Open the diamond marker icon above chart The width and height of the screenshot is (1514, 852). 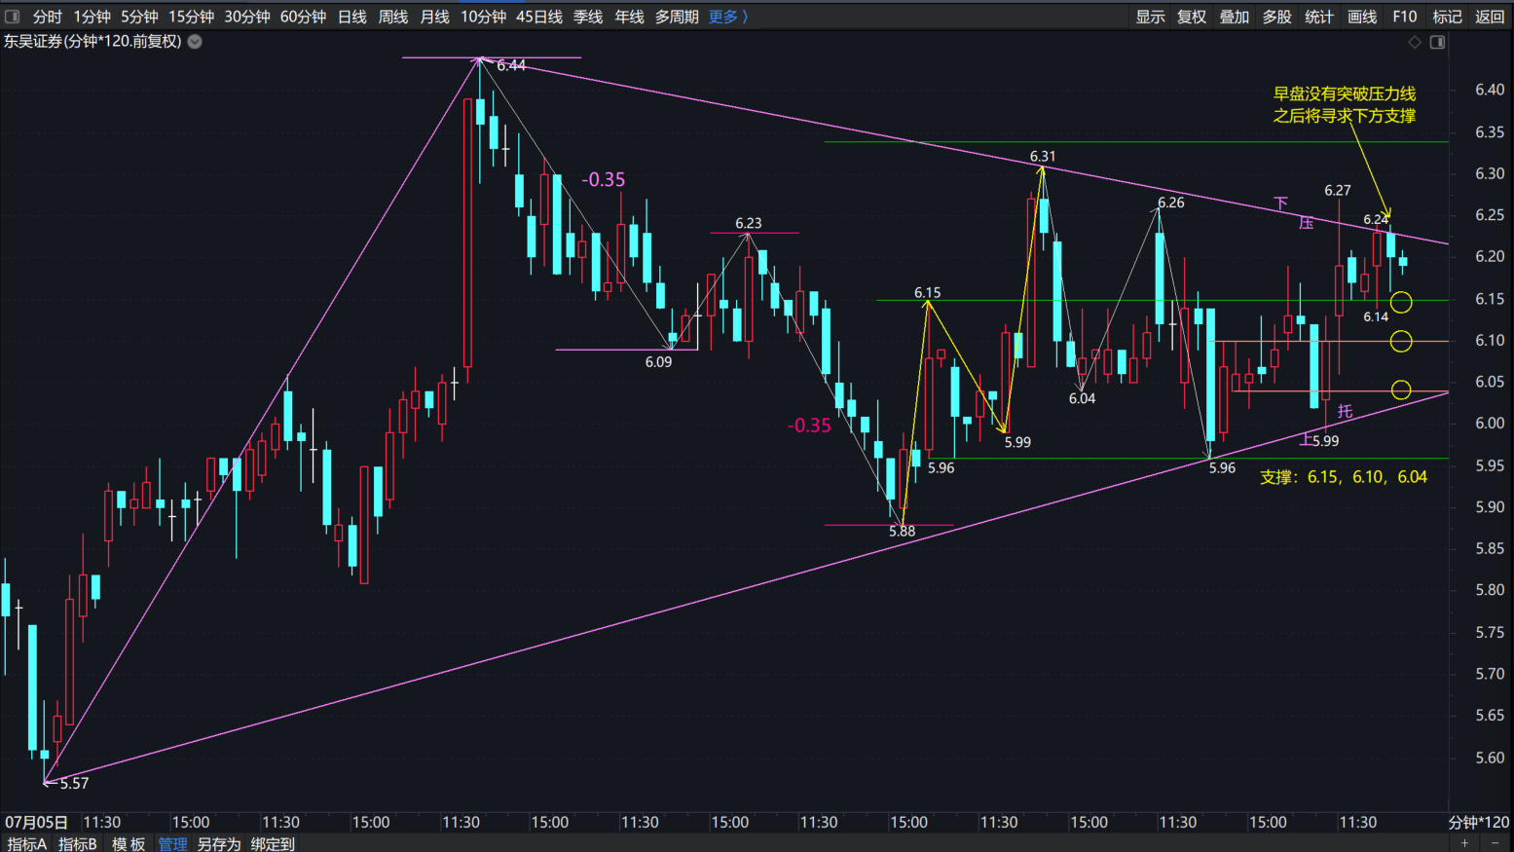(x=1415, y=42)
